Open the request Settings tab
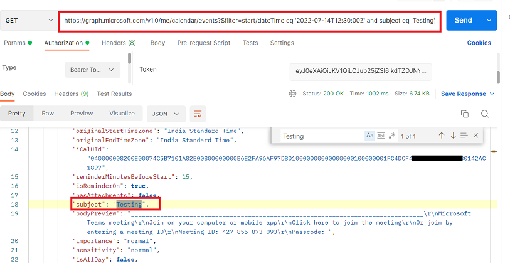This screenshot has width=510, height=263. coord(282,43)
